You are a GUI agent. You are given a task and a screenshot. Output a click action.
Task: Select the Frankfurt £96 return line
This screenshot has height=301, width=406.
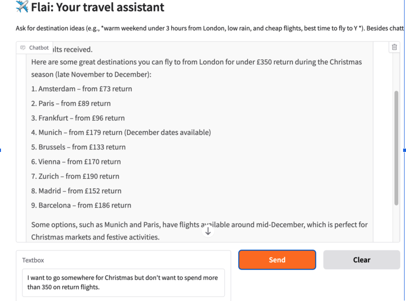pos(77,118)
